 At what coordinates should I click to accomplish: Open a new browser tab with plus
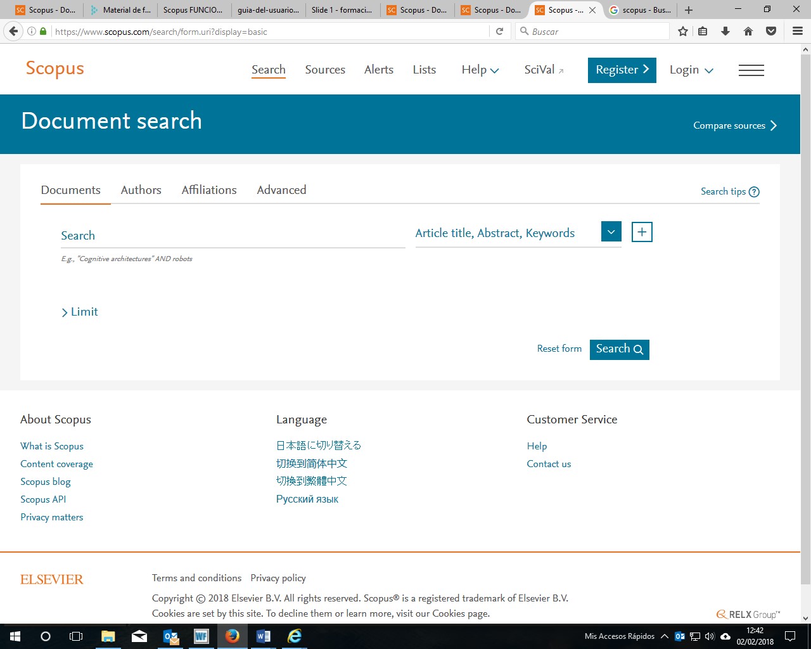point(689,10)
